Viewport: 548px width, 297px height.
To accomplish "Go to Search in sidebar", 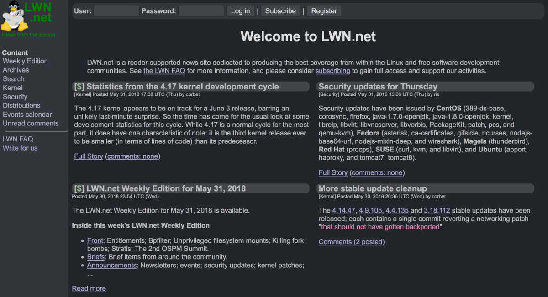I will (13, 79).
